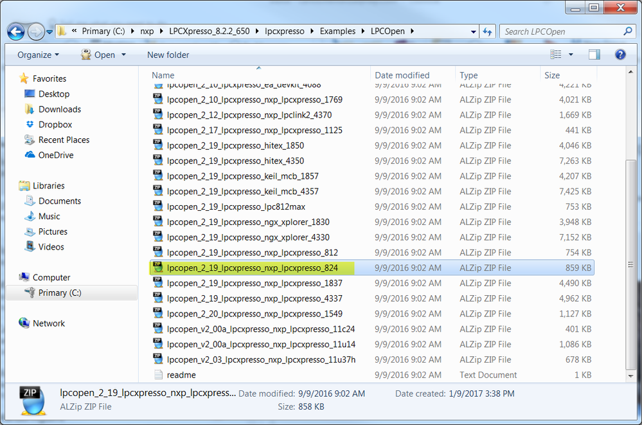Click New folder

[168, 55]
